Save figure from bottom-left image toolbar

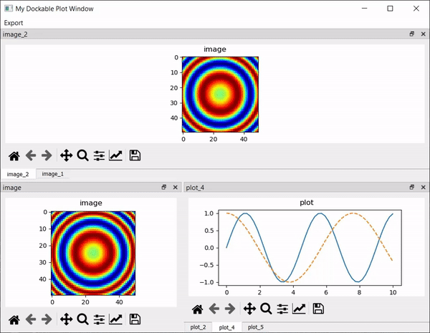pyautogui.click(x=135, y=319)
